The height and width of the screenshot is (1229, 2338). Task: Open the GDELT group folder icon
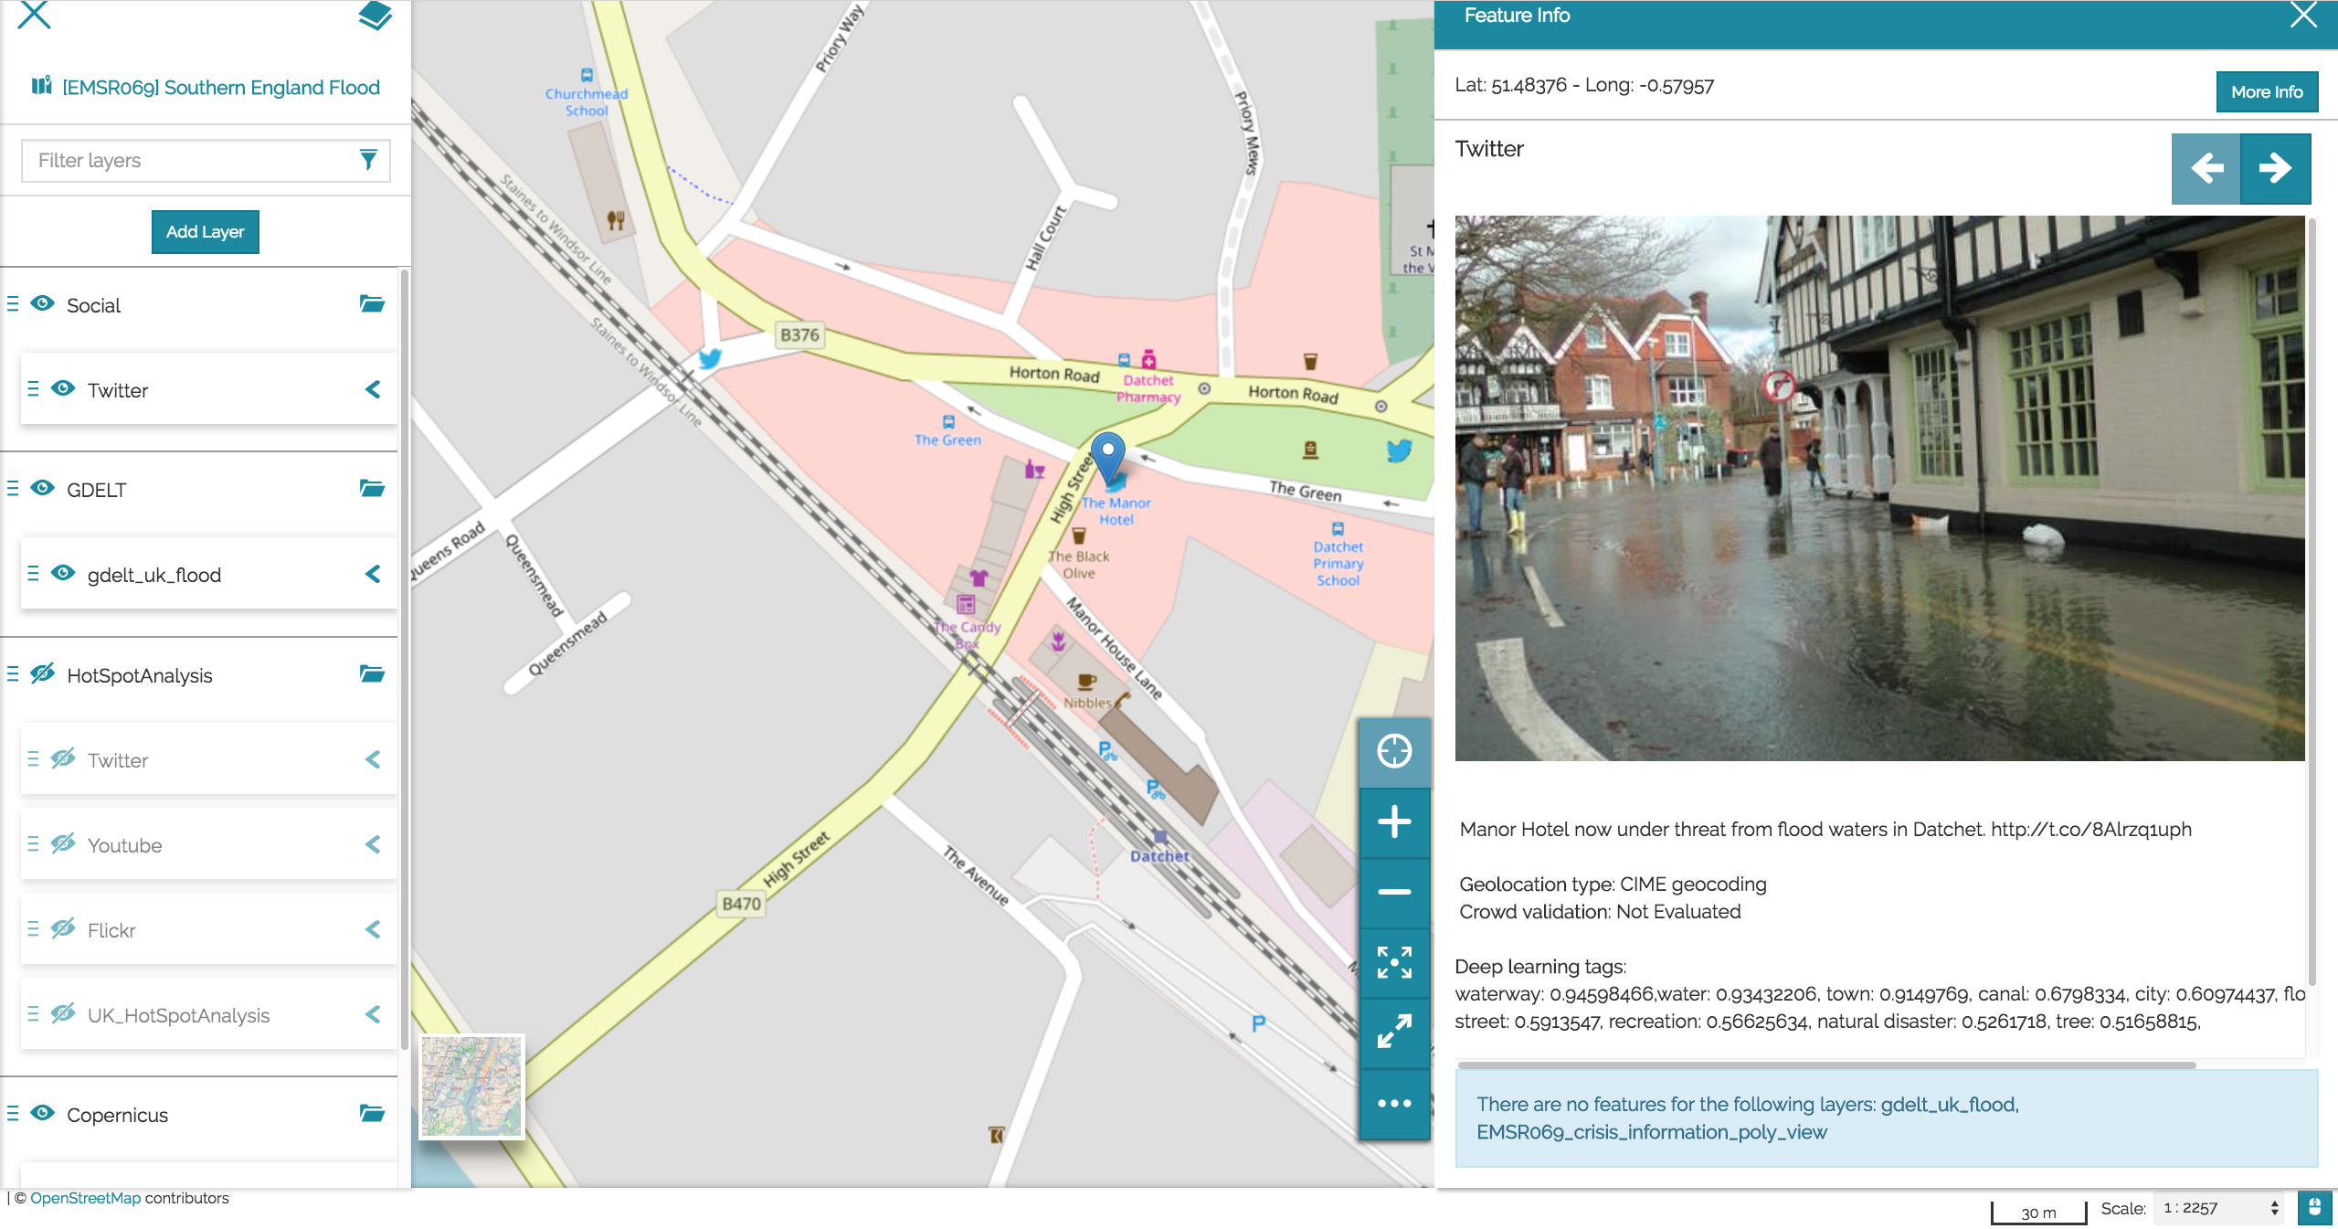[372, 489]
